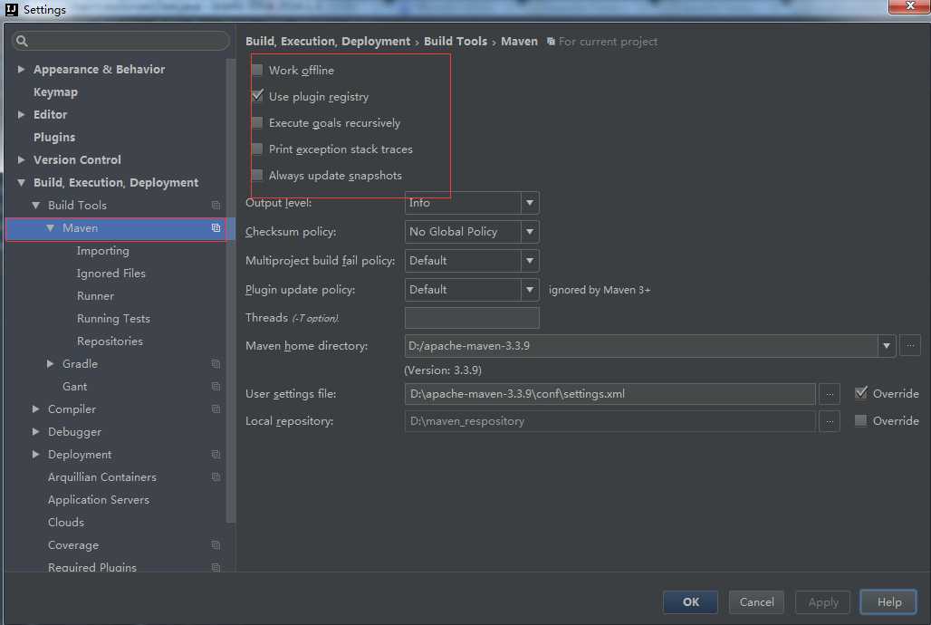Open the Checksum policy dropdown

pyautogui.click(x=472, y=232)
